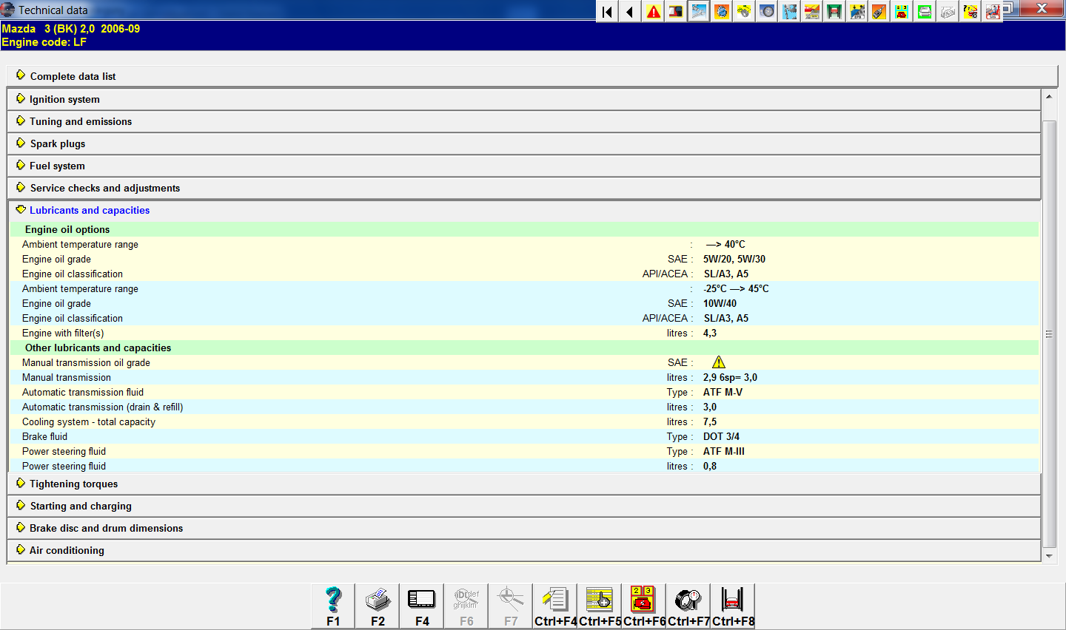Click the scrollbar down arrow
Image resolution: width=1066 pixels, height=630 pixels.
pos(1049,556)
